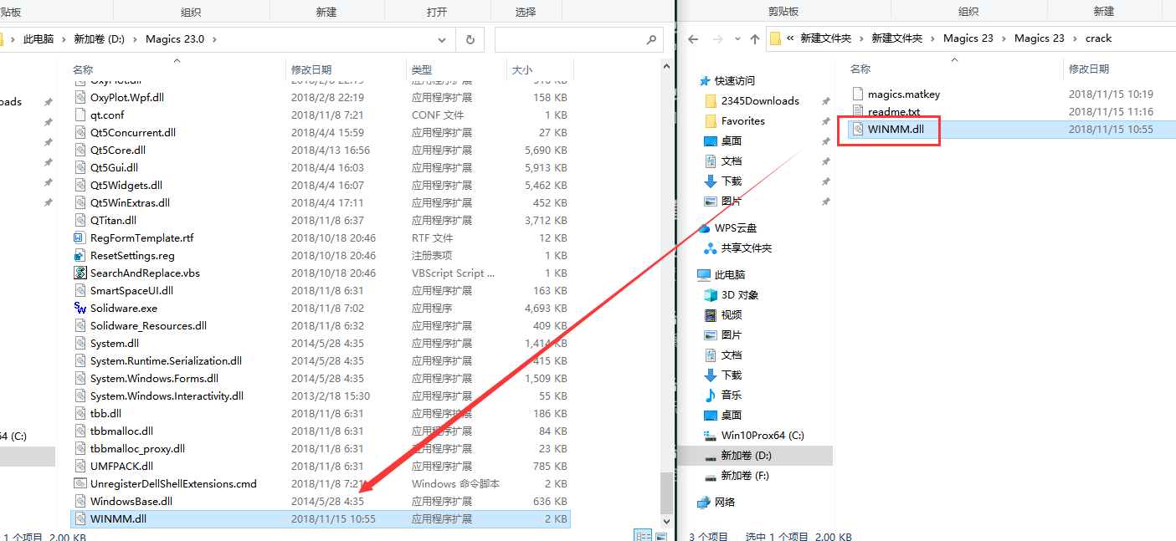This screenshot has height=541, width=1176.
Task: Click WINMM.dll icon in Magics 23.0 window
Action: point(80,518)
